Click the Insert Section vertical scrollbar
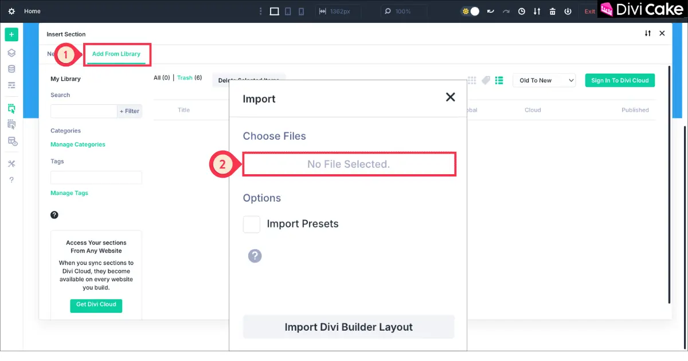 [669, 185]
